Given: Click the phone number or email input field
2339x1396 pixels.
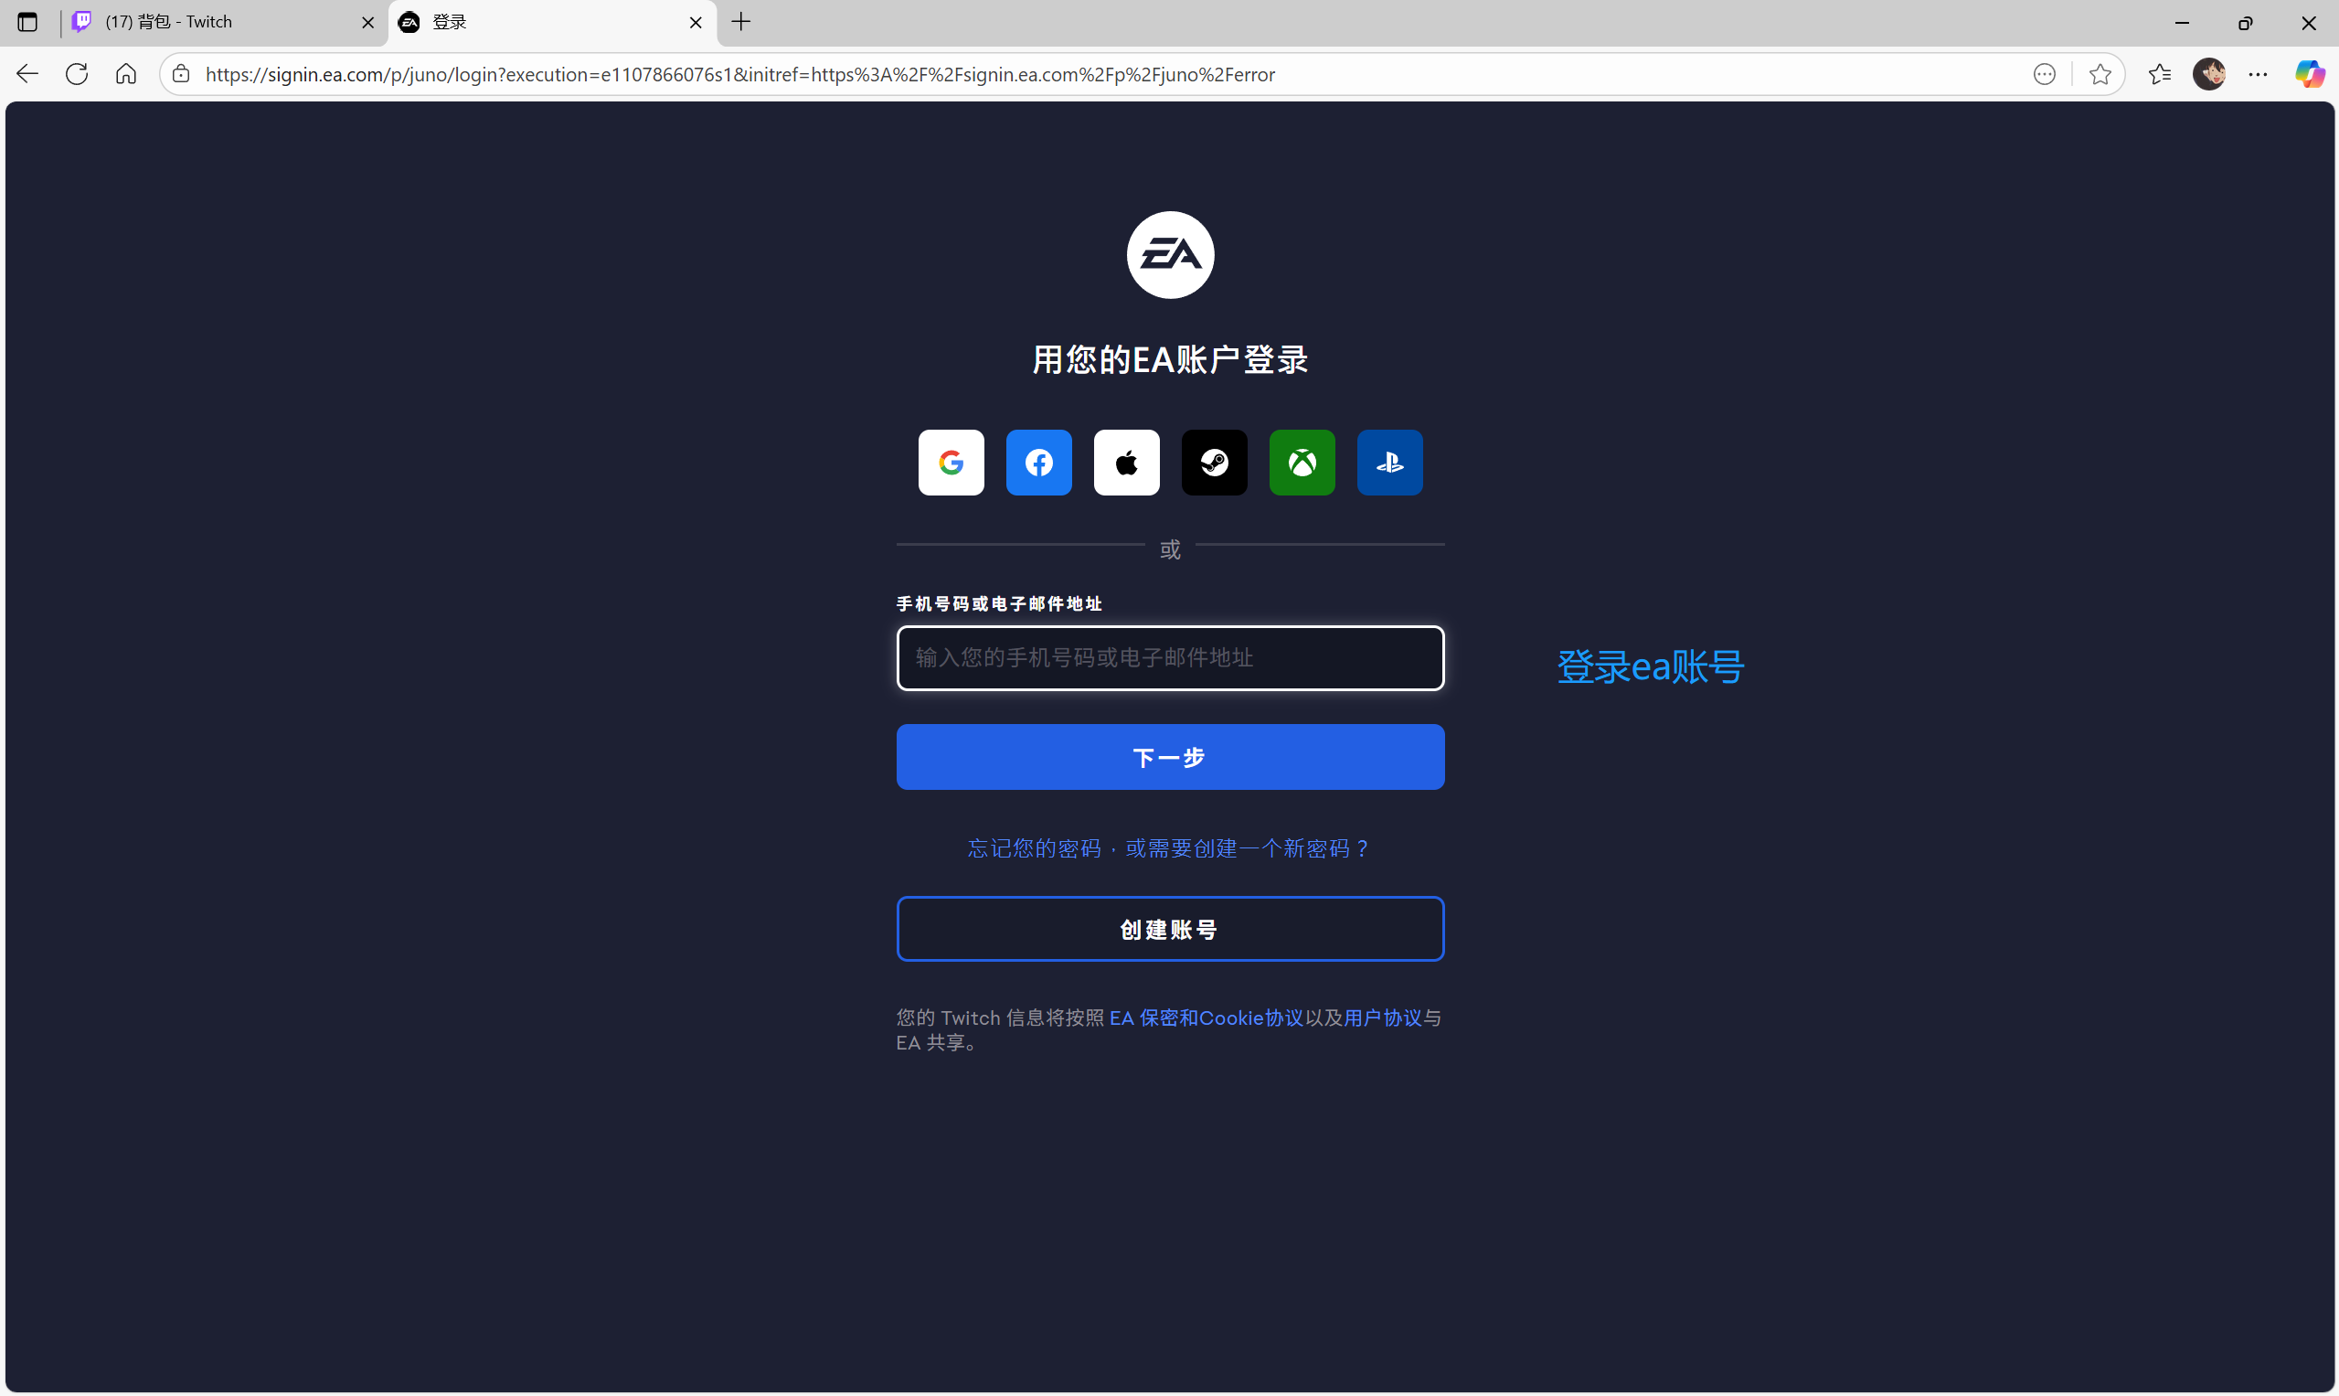Looking at the screenshot, I should coord(1170,657).
